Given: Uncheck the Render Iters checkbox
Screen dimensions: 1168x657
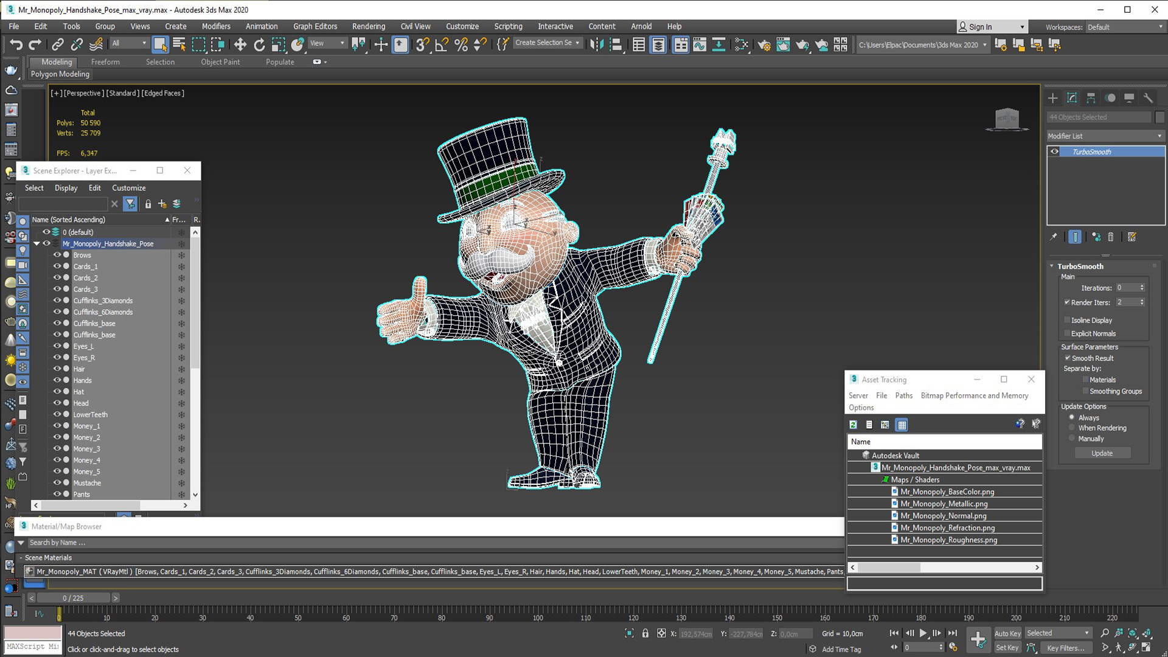Looking at the screenshot, I should point(1067,302).
